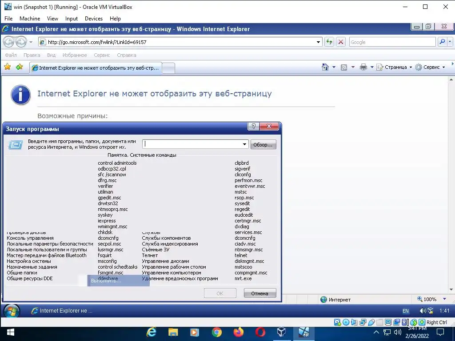Image resolution: width=455 pixels, height=341 pixels.
Task: Click the VirtualBox network adapters indicator
Action: (x=363, y=322)
